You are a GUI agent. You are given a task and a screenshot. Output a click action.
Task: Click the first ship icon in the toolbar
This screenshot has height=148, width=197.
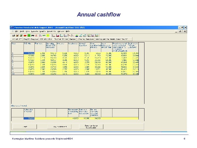(14, 36)
